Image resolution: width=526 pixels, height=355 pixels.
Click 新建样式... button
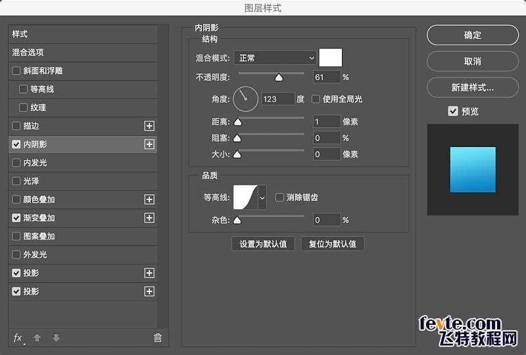tap(473, 87)
